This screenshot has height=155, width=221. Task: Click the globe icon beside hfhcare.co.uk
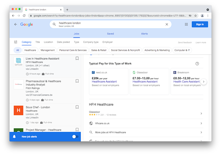tap(91, 123)
